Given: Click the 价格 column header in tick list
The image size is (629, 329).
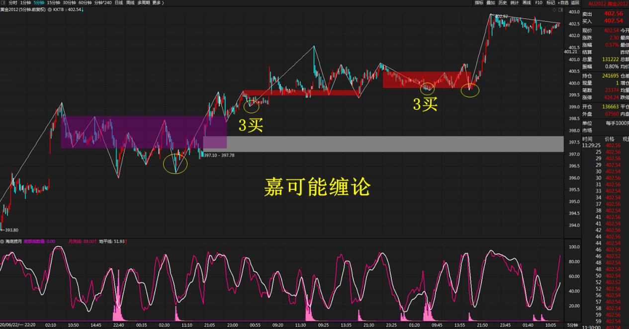Looking at the screenshot, I should [x=609, y=139].
